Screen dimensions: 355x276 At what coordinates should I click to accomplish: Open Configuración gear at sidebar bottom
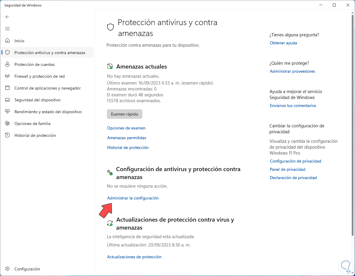pos(8,269)
